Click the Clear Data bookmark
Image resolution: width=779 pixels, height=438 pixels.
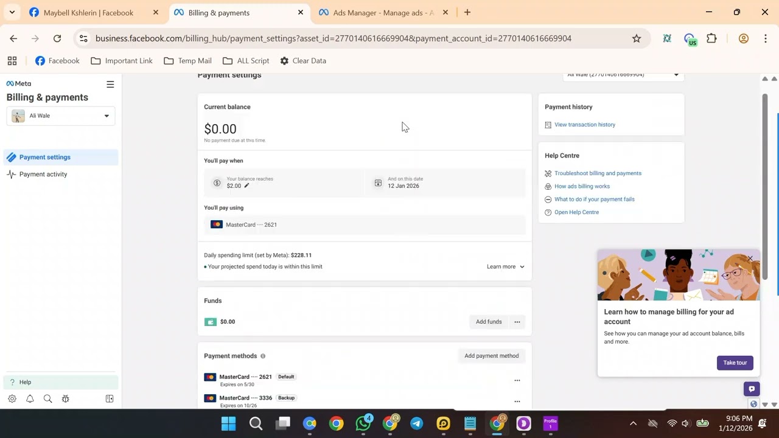pyautogui.click(x=303, y=61)
